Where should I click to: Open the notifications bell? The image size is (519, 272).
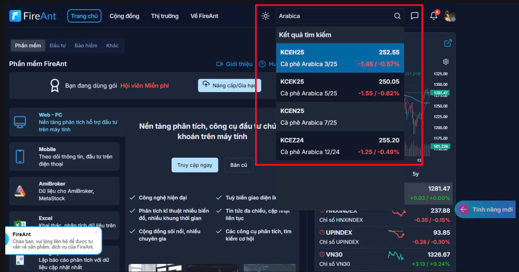coord(434,16)
